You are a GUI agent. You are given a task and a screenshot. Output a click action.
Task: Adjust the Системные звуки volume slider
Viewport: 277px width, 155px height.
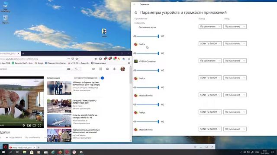148,36
